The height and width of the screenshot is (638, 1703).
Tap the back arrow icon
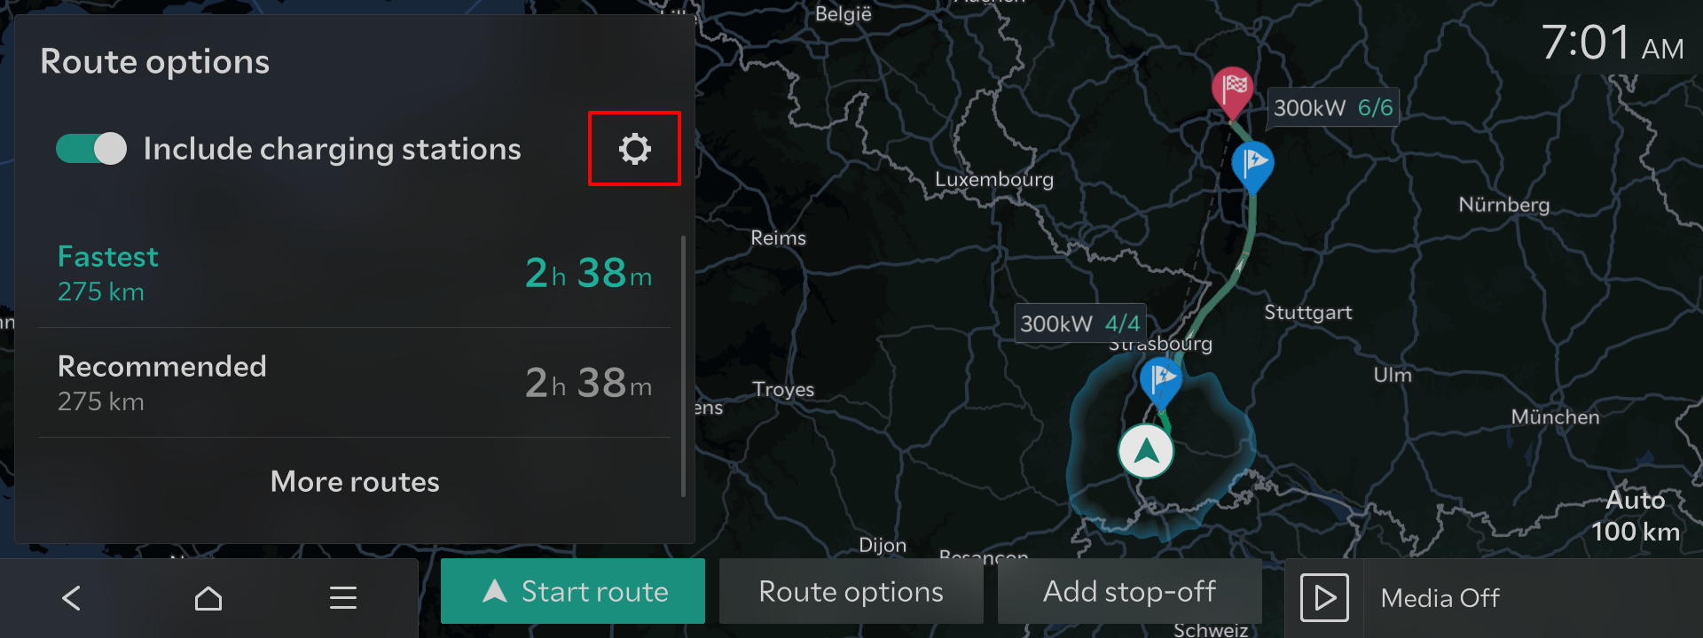tap(72, 598)
